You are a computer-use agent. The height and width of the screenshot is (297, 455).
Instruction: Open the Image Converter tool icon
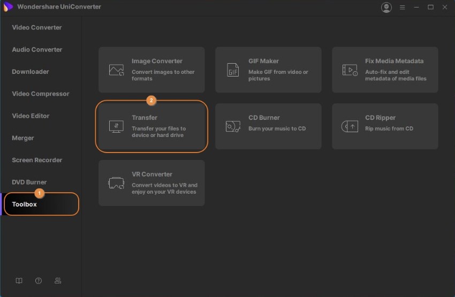(x=116, y=70)
